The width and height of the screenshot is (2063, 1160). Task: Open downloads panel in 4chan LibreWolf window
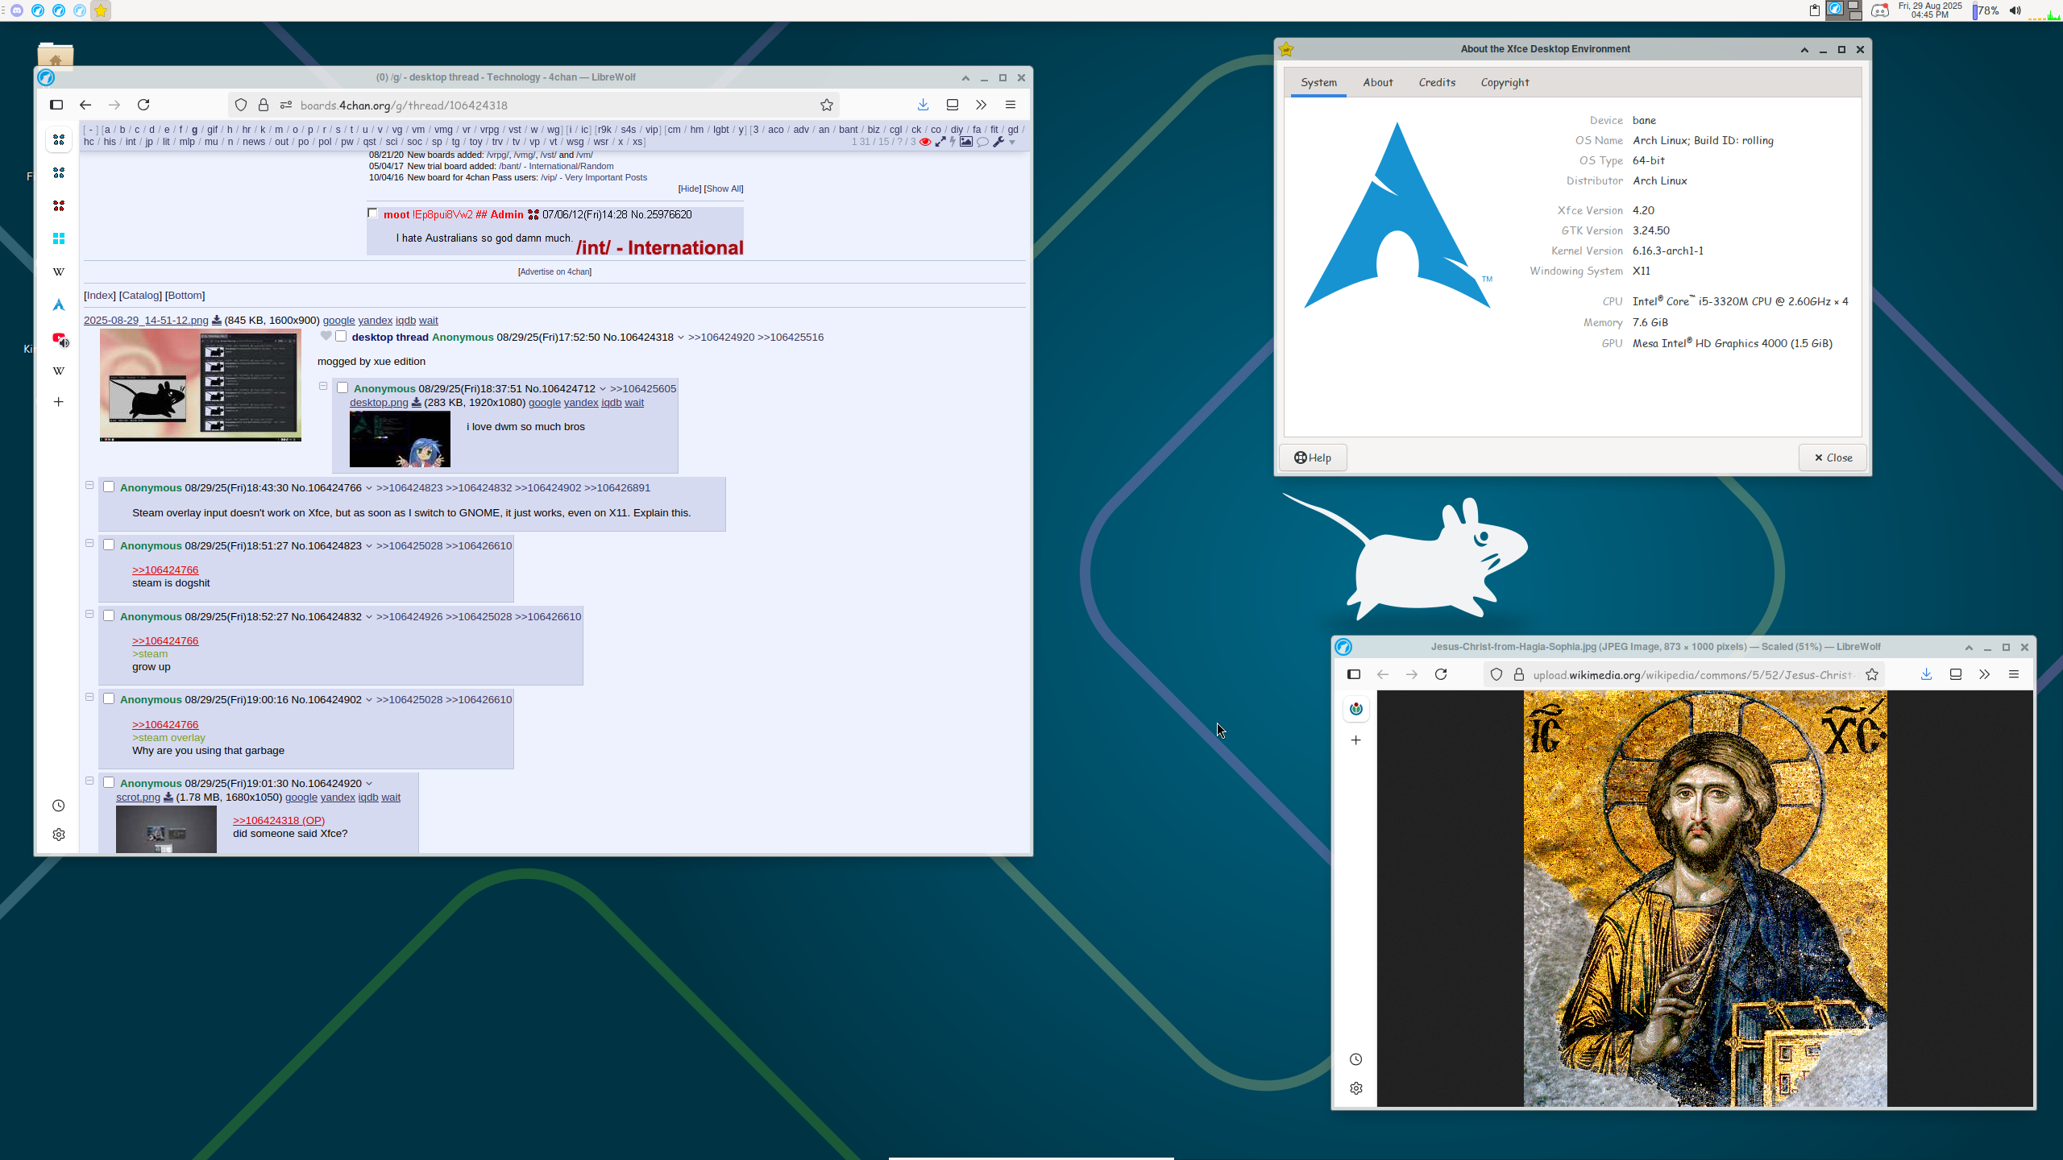point(923,105)
